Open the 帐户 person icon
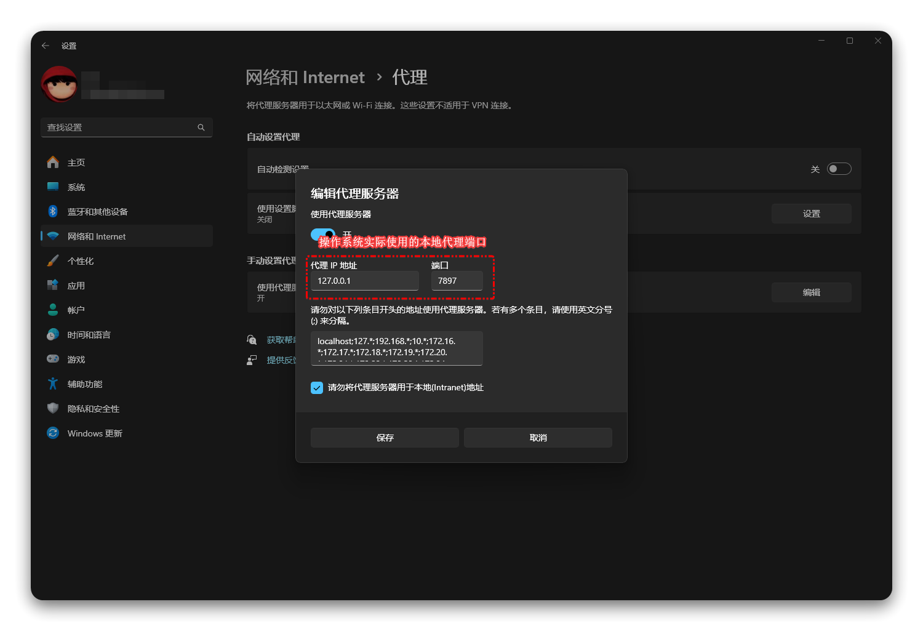 point(53,310)
